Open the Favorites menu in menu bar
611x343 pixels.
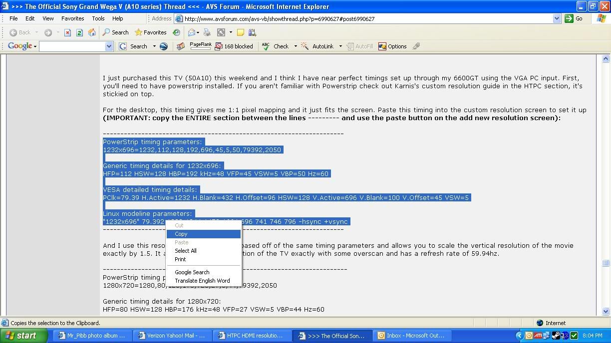(73, 18)
